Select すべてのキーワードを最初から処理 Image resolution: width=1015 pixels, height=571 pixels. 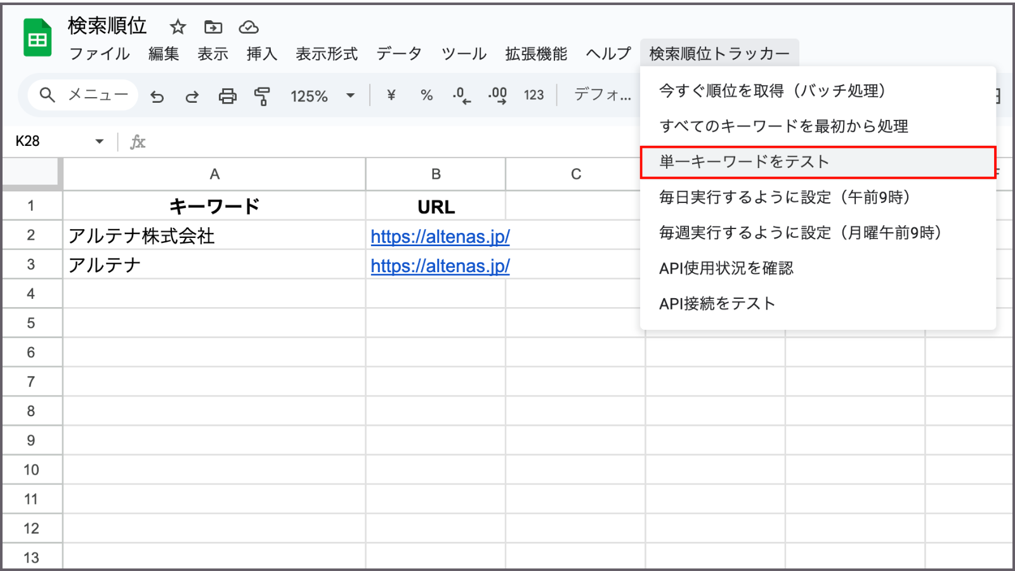818,126
